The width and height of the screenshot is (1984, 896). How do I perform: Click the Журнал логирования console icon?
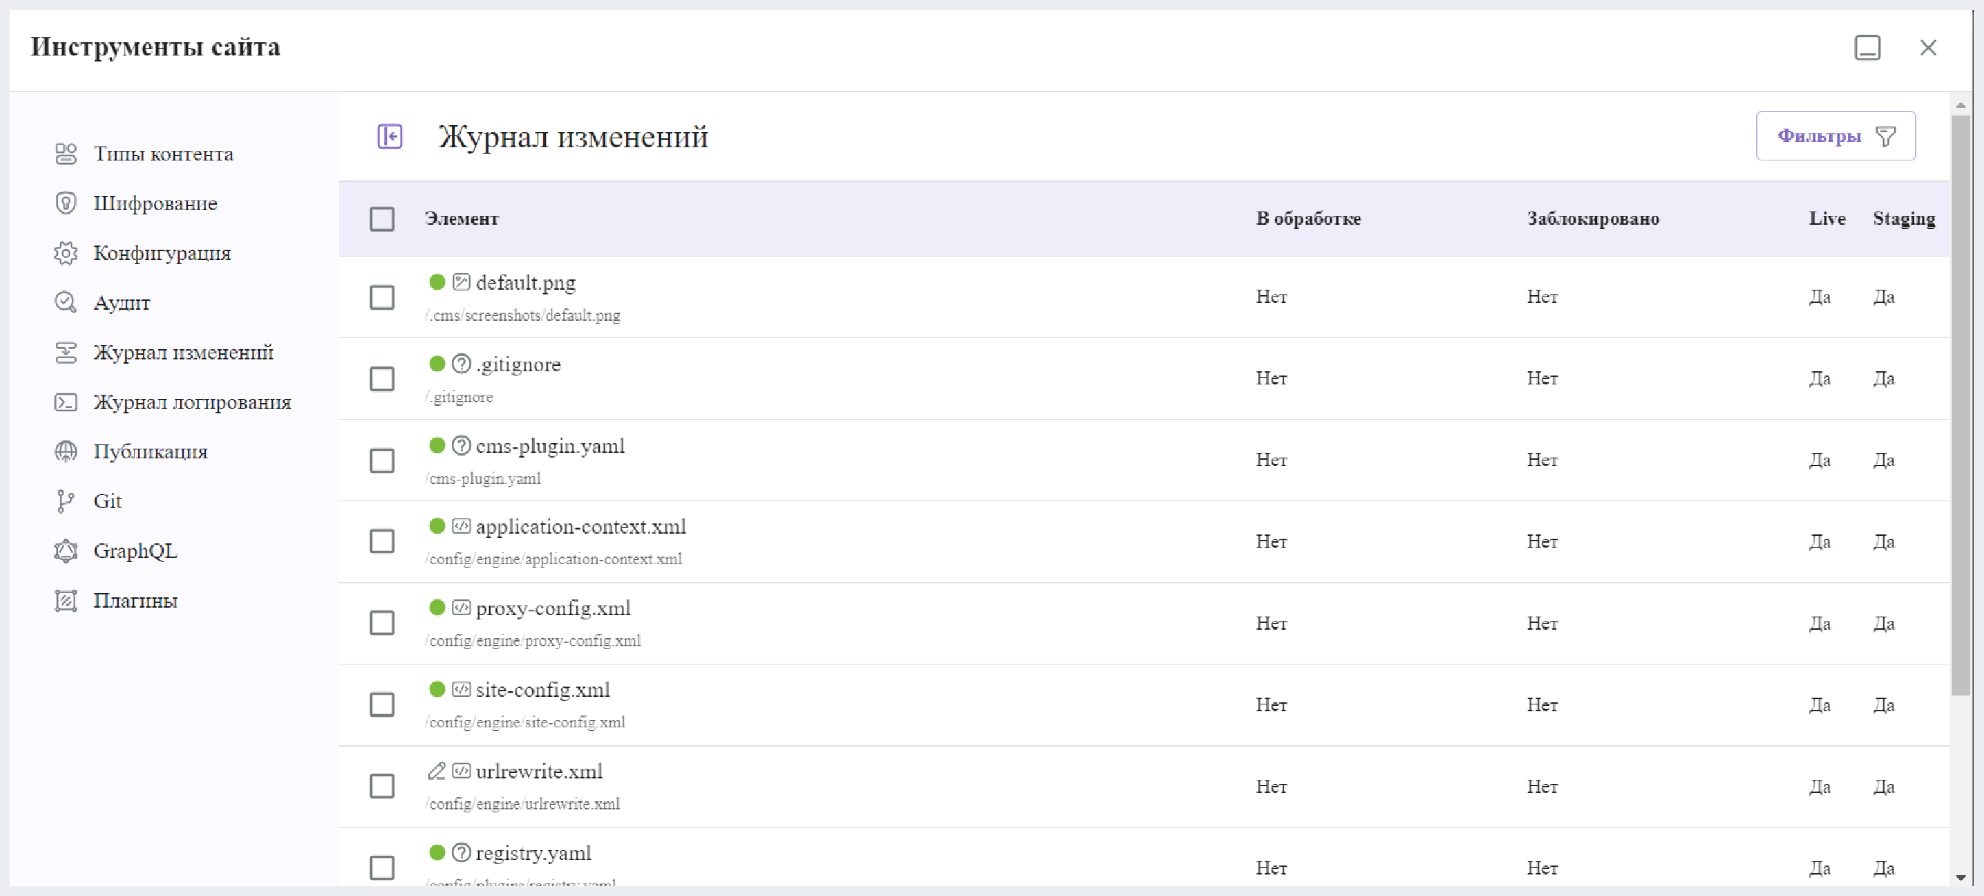[66, 402]
